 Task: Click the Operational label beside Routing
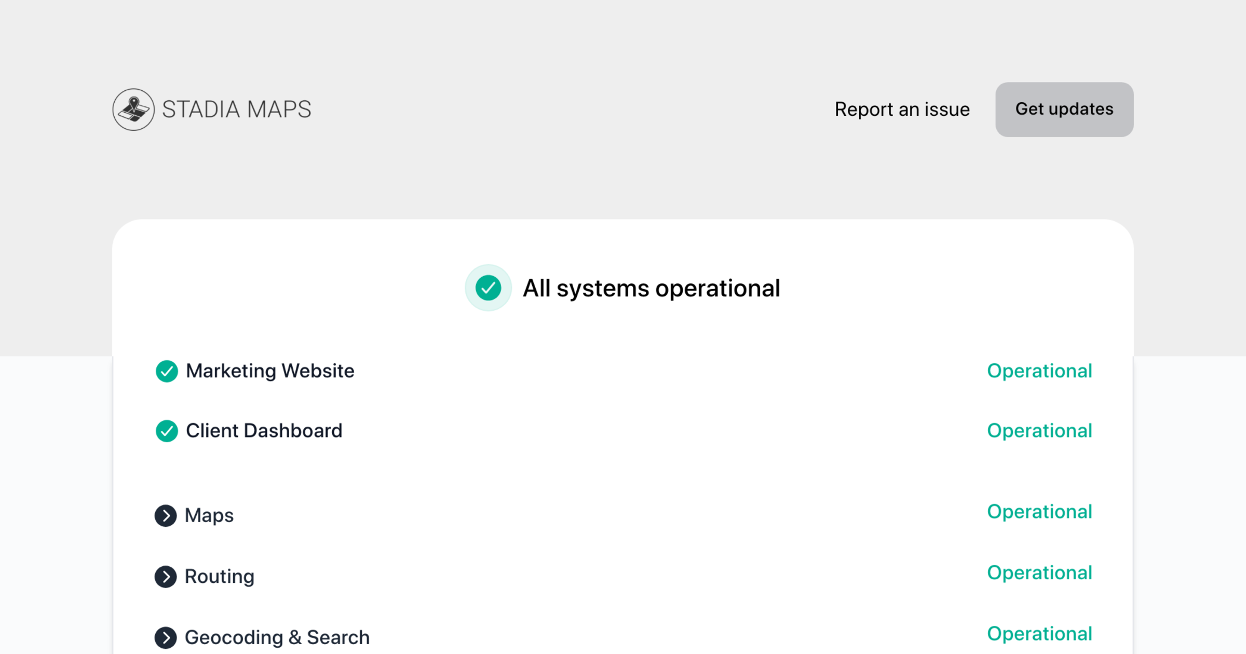[1040, 573]
